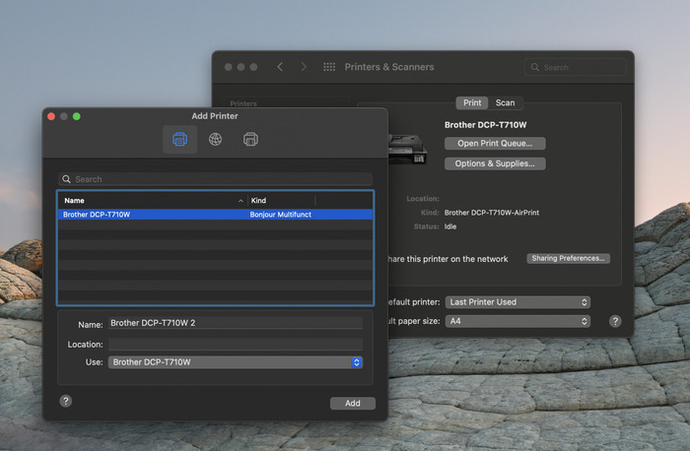Screen dimensions: 690x451
Task: Click the Search field in Printers & Scanners
Action: pos(575,67)
